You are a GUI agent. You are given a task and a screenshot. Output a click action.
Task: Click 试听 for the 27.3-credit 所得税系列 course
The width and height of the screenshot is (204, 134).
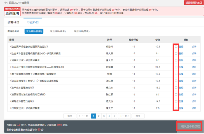[x=194, y=67]
